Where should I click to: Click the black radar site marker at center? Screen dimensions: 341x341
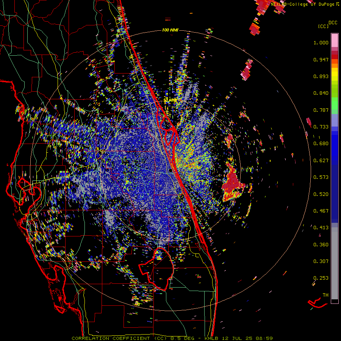(170, 170)
